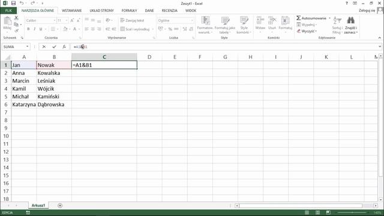The width and height of the screenshot is (384, 216).
Task: Switch to the WSTAWIANIE tab
Action: tap(71, 11)
